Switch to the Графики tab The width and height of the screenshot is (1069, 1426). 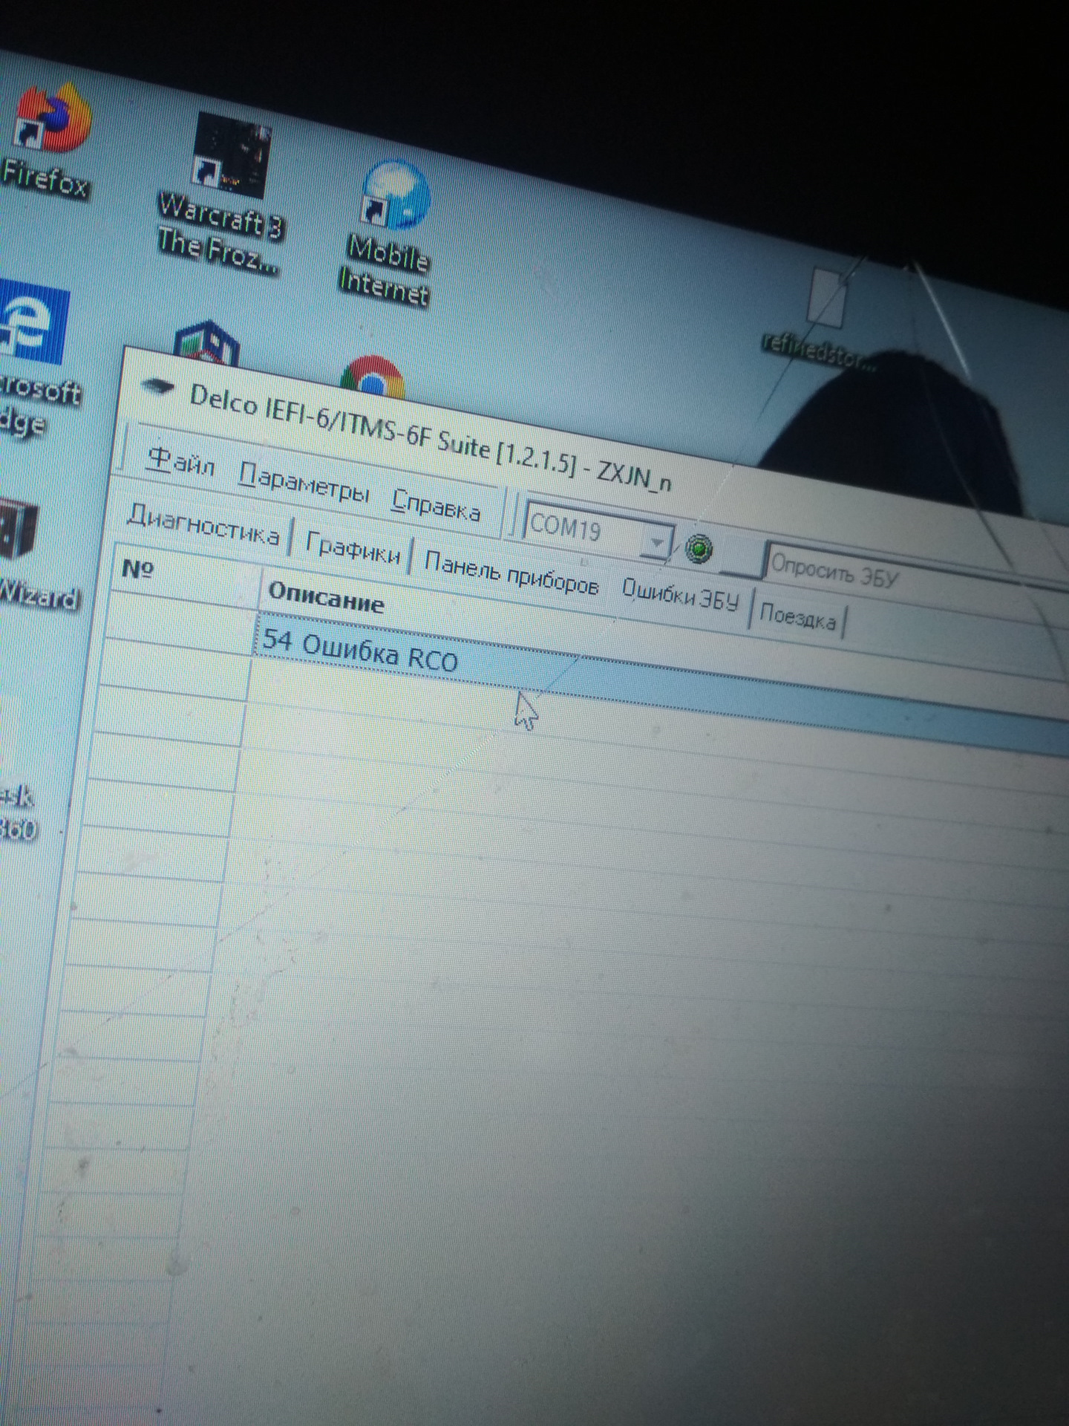353,550
